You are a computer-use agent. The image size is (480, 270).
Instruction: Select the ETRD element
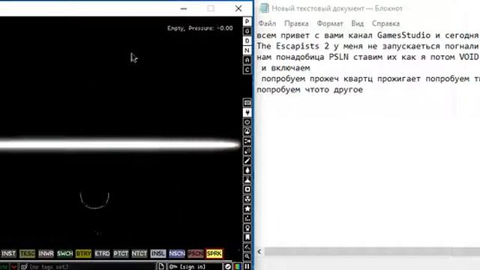pos(102,253)
